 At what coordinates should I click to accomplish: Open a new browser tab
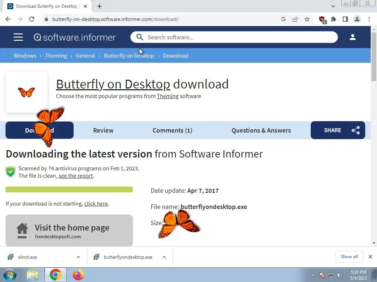pos(99,6)
